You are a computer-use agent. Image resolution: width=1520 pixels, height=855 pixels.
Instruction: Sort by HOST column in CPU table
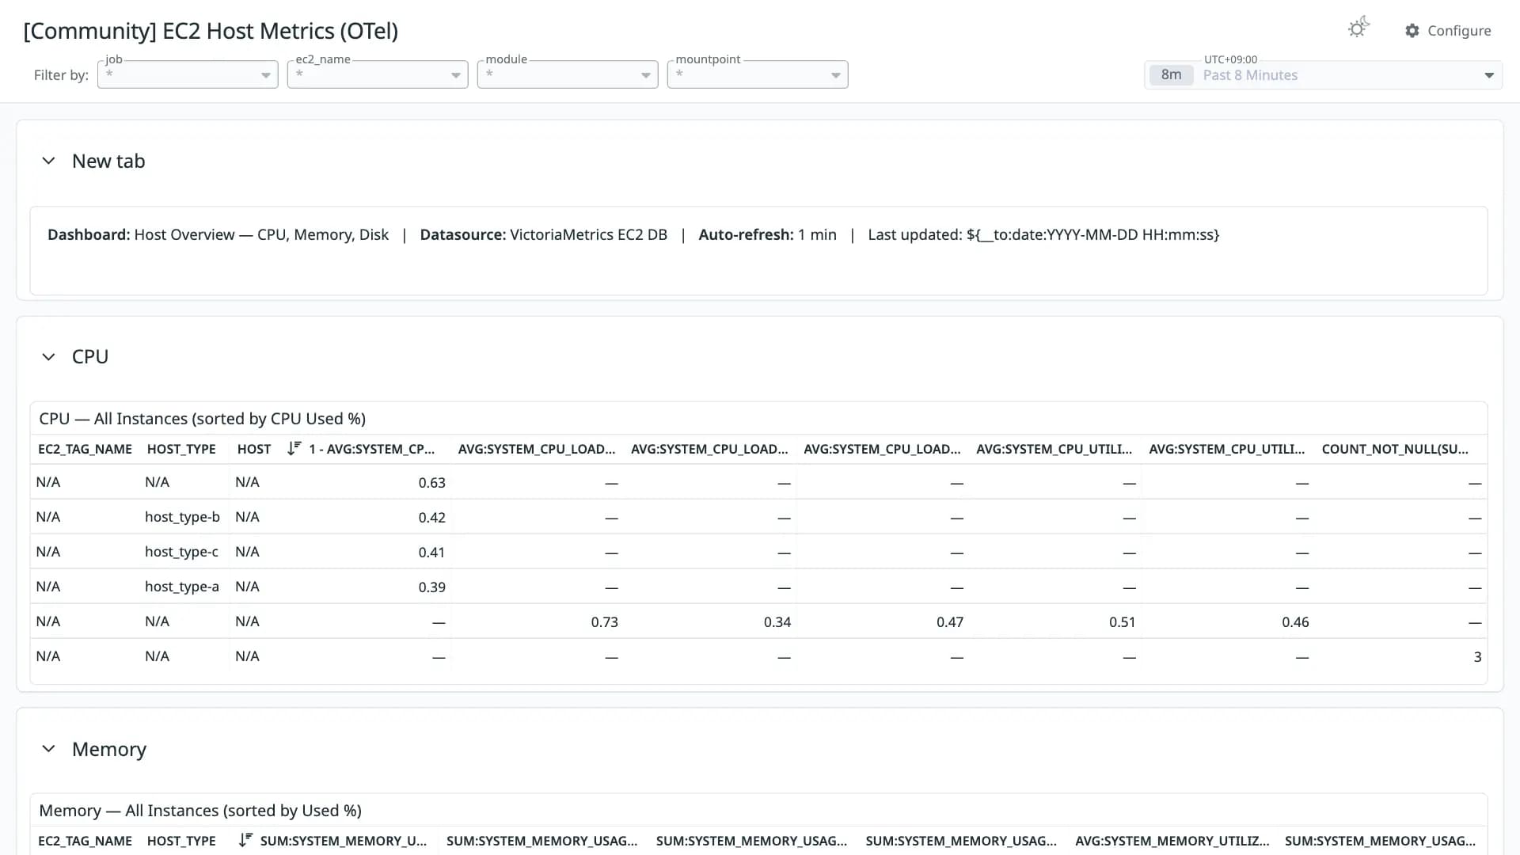(x=254, y=449)
